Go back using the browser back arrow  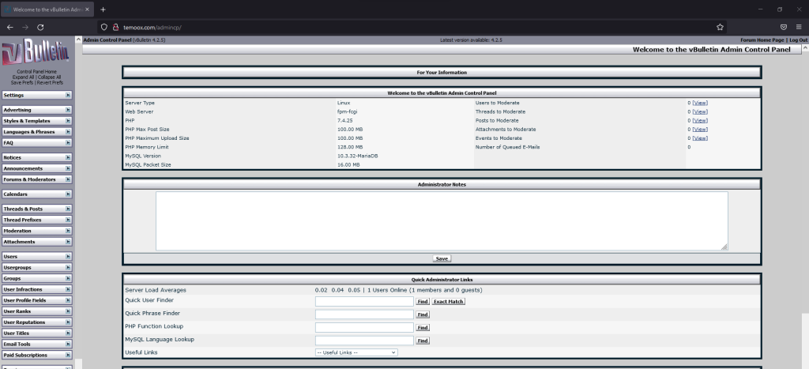click(10, 26)
